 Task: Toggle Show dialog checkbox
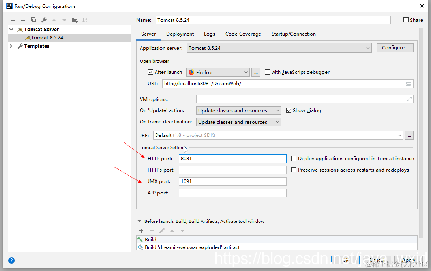coord(289,110)
